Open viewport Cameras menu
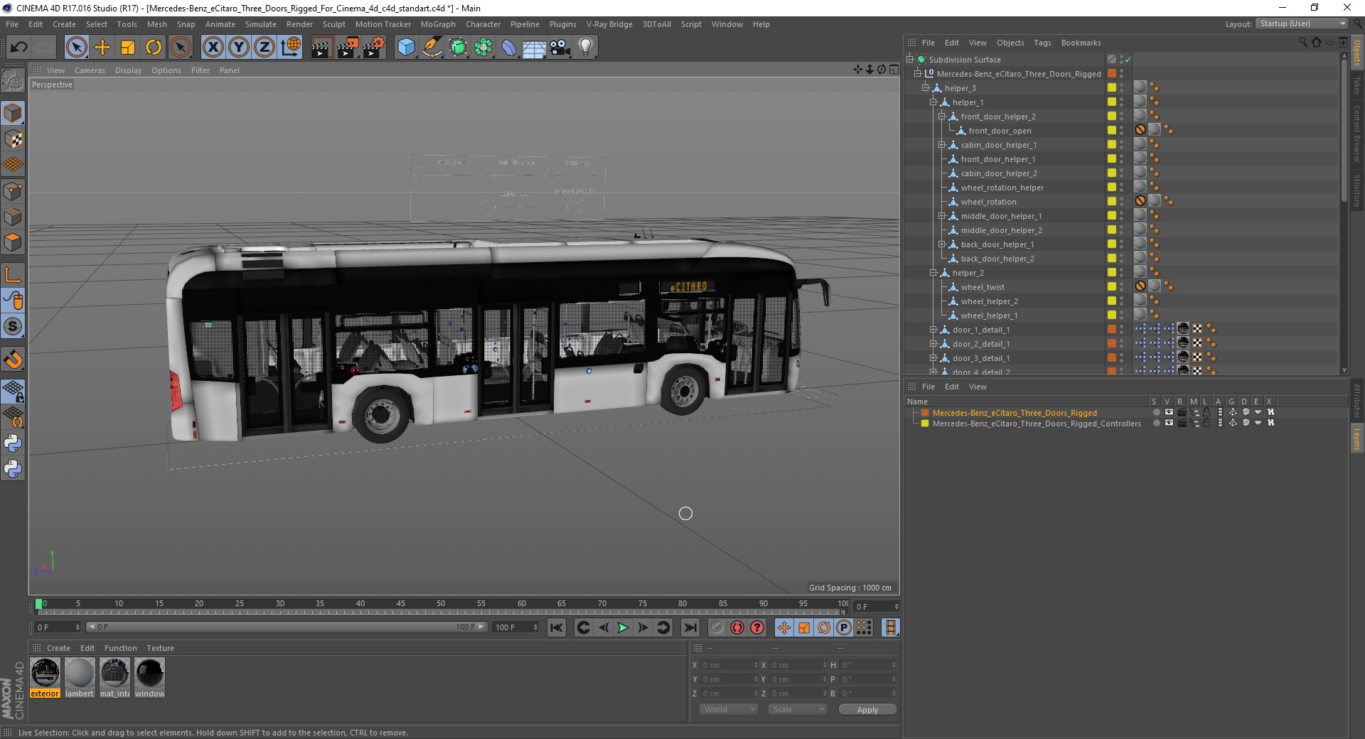The height and width of the screenshot is (739, 1365). click(x=90, y=70)
